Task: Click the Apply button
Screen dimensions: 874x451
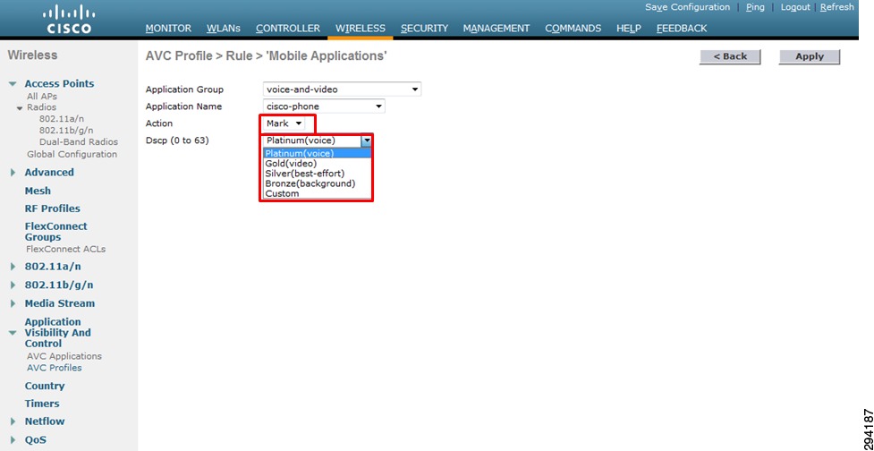Action: [x=810, y=56]
